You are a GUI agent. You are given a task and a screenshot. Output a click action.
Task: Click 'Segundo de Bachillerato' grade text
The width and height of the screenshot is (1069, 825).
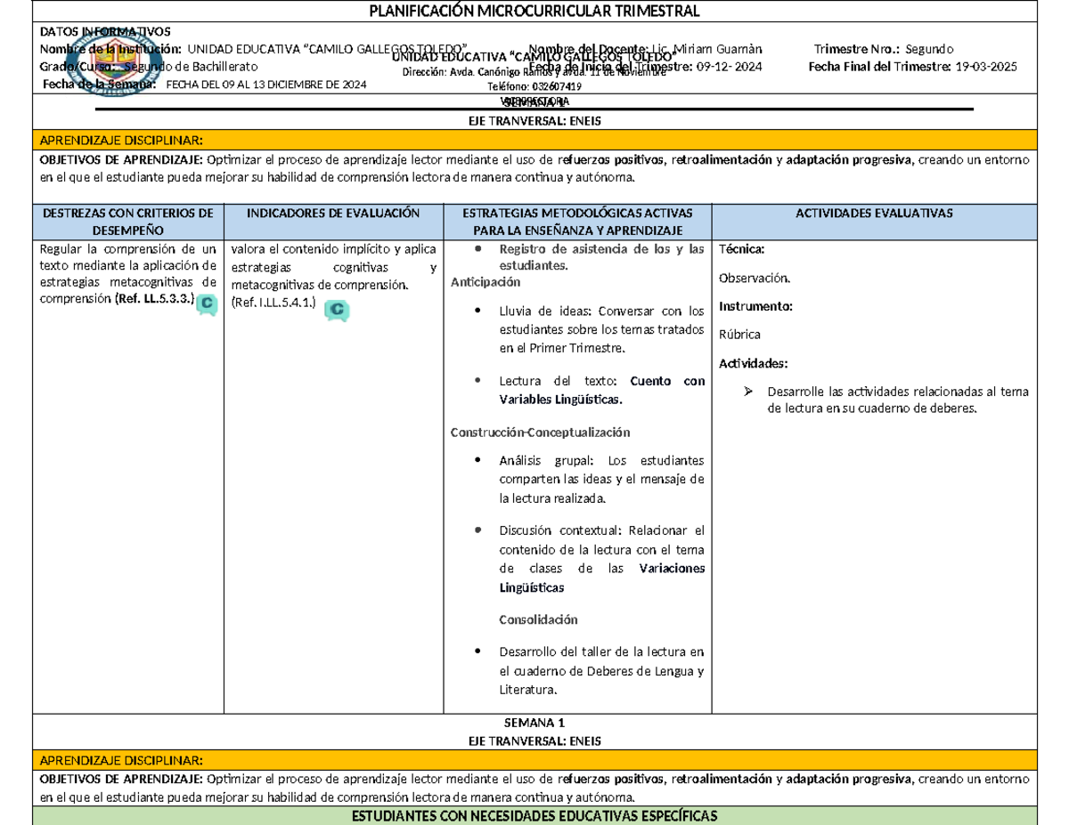(x=190, y=67)
